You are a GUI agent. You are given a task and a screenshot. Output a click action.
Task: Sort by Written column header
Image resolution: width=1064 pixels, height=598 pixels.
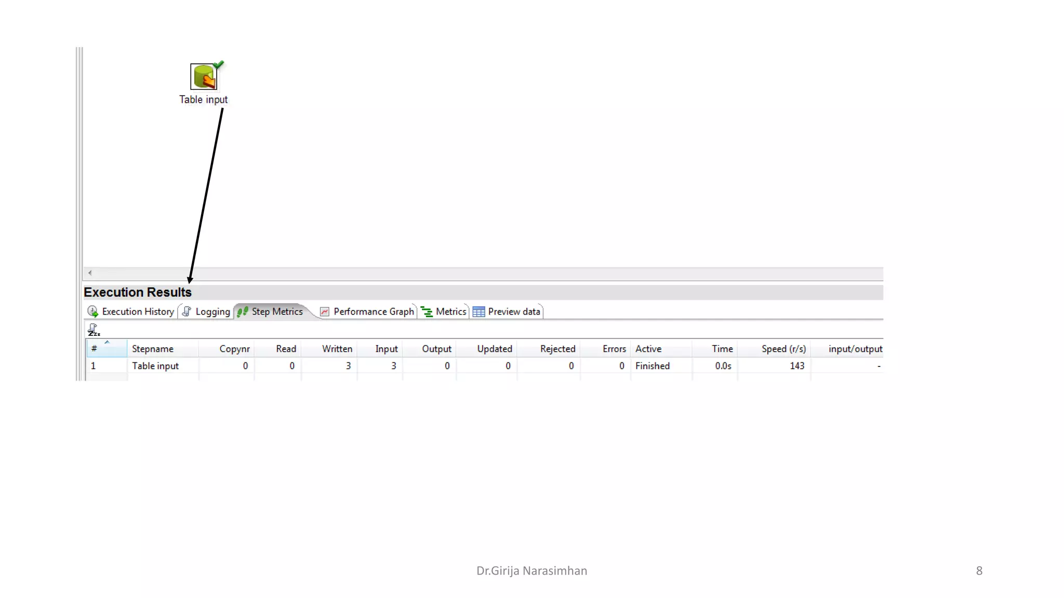point(329,349)
